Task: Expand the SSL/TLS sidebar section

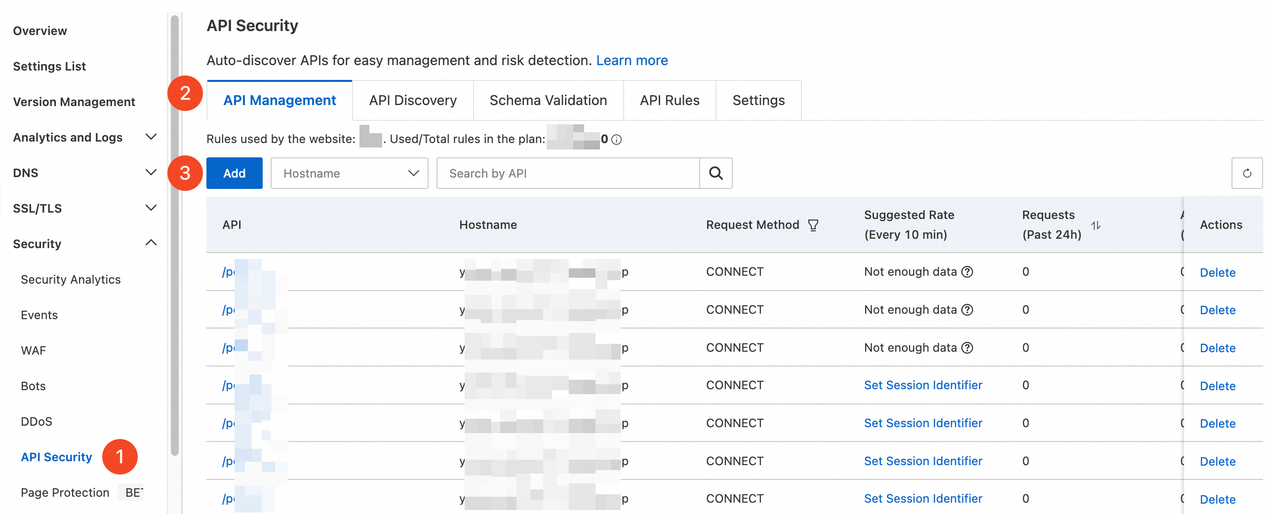Action: tap(151, 208)
